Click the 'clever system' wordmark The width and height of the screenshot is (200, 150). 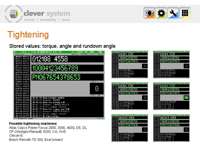click(x=47, y=14)
